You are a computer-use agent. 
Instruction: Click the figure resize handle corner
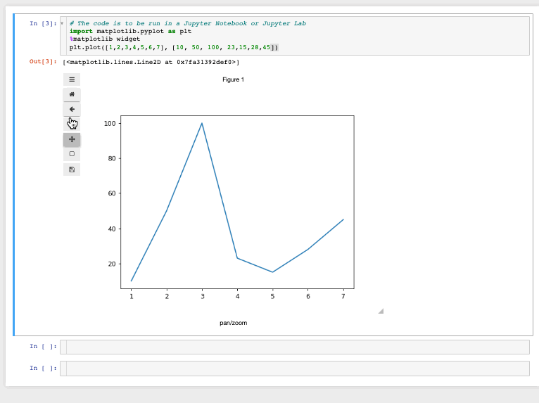pyautogui.click(x=381, y=310)
